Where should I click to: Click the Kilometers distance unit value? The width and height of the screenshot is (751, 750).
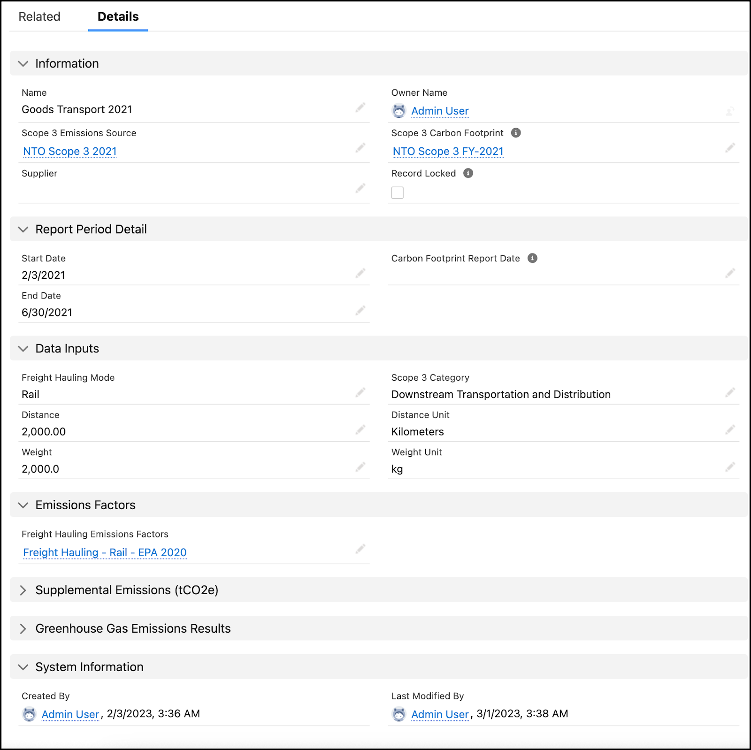click(x=418, y=432)
